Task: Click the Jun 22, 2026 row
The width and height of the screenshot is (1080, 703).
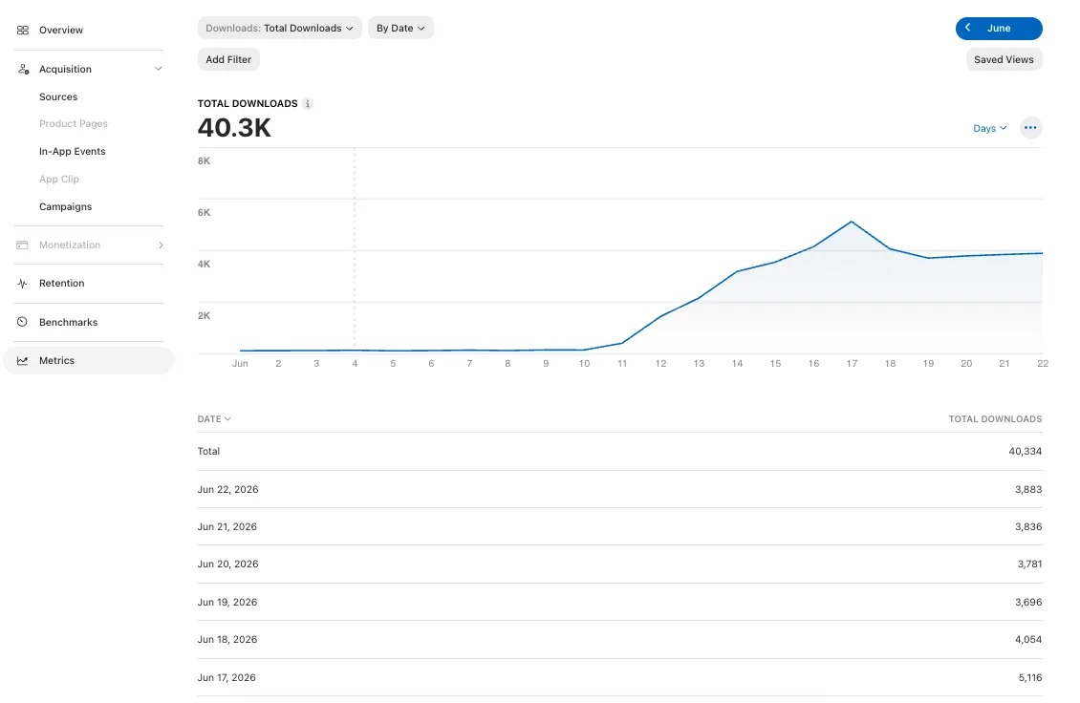Action: click(x=620, y=490)
